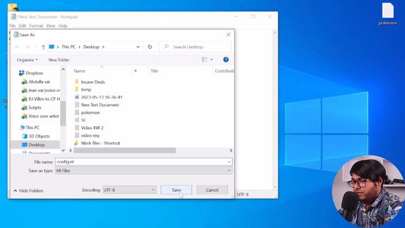This screenshot has height=228, width=405.
Task: Click the Work files shortcut folder icon
Action: [77, 143]
